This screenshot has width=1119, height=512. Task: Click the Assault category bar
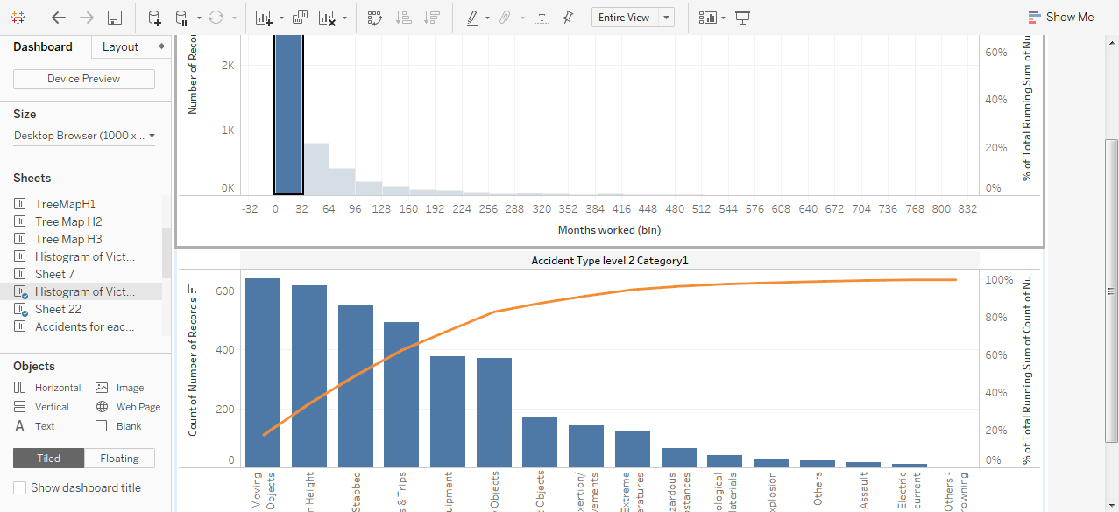863,465
